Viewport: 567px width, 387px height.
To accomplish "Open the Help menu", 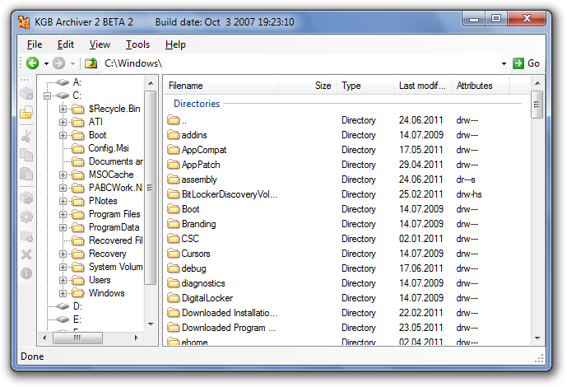I will tap(175, 44).
